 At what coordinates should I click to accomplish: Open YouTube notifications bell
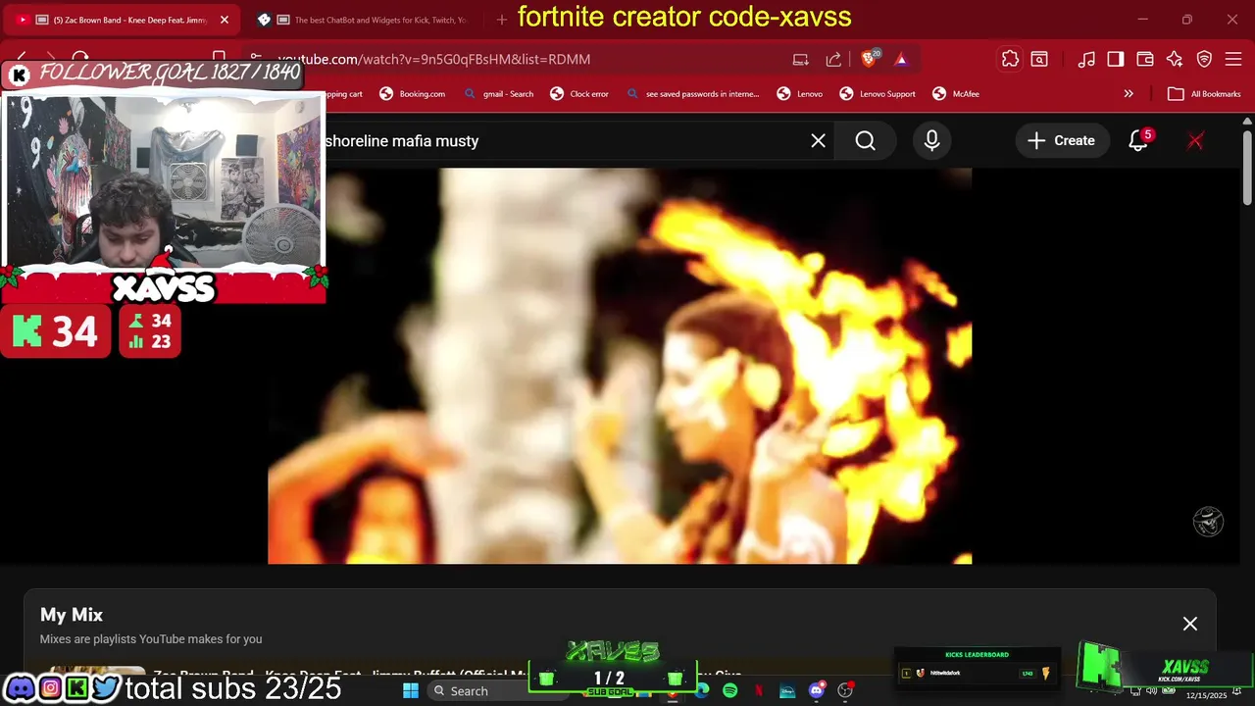pyautogui.click(x=1138, y=140)
